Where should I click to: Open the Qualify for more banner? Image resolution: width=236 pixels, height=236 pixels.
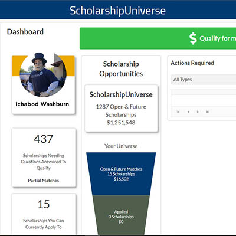click(158, 38)
